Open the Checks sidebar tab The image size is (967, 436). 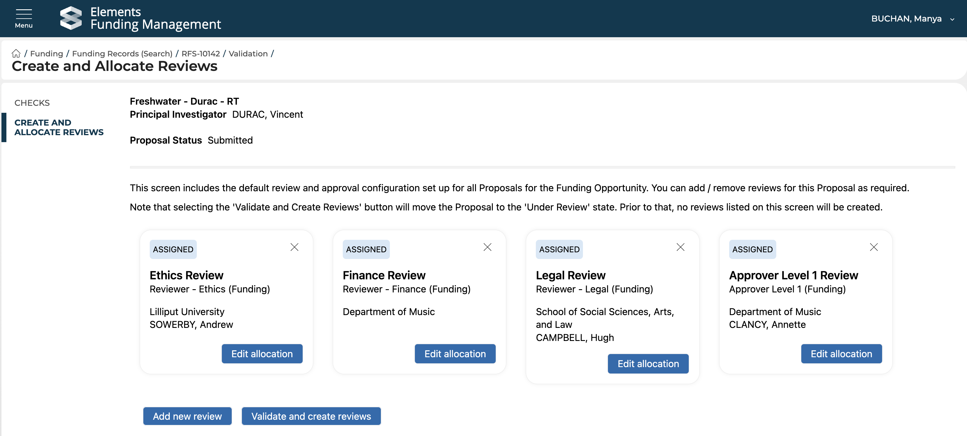[32, 103]
